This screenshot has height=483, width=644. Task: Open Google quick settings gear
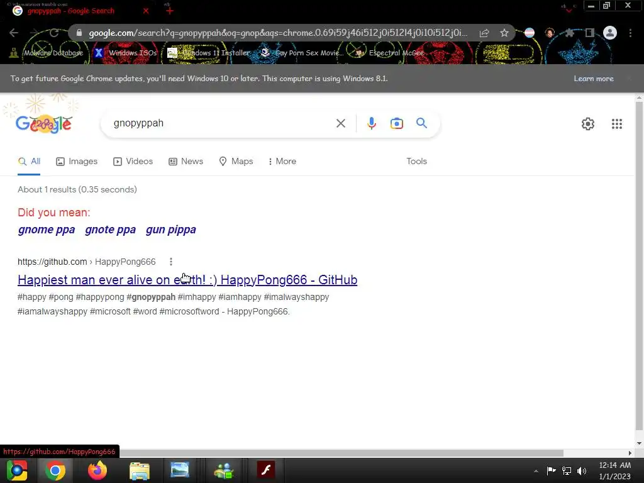click(x=588, y=124)
